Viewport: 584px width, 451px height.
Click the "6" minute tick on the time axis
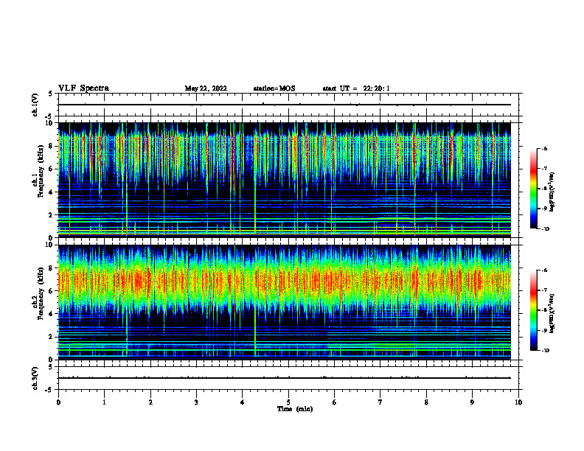click(335, 402)
